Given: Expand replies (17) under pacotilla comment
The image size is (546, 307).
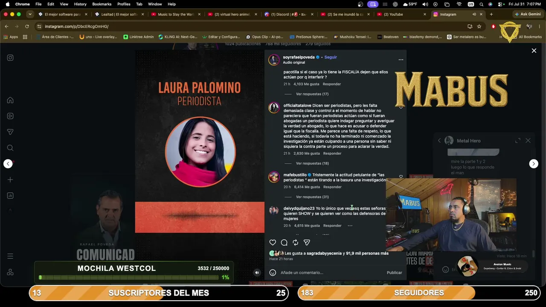Looking at the screenshot, I should point(312,94).
